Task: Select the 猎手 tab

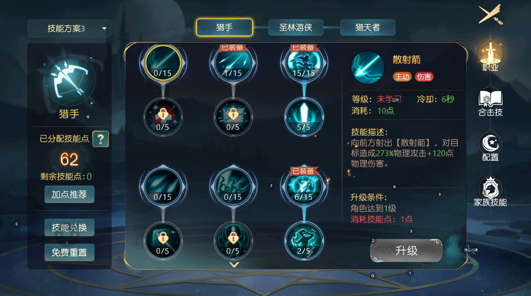Action: click(224, 27)
